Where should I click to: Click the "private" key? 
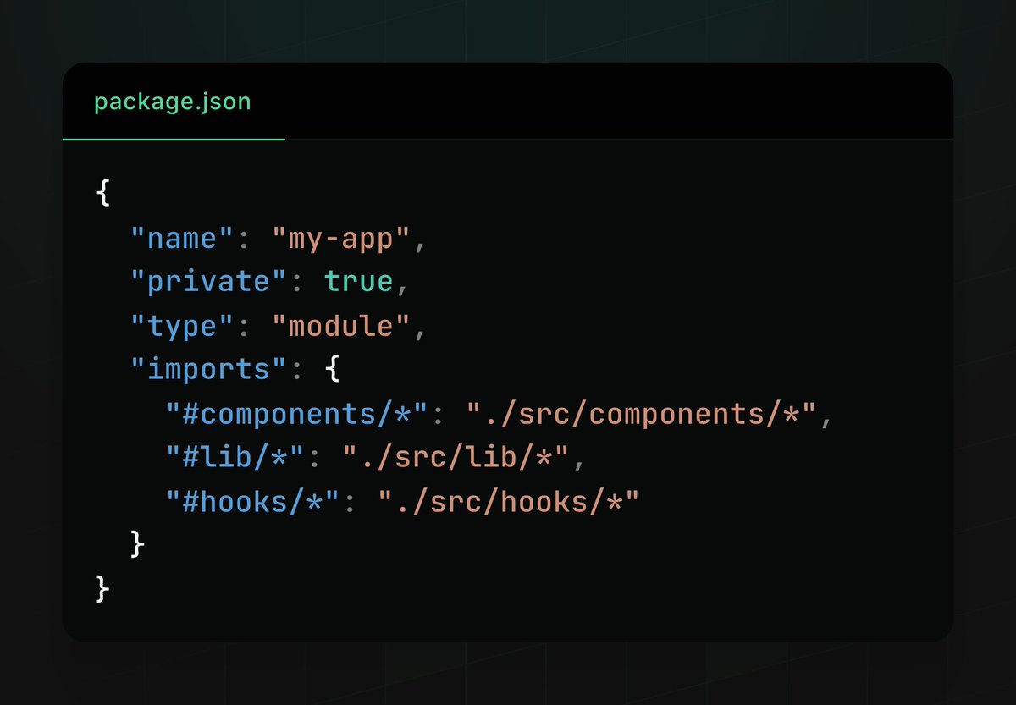[207, 283]
